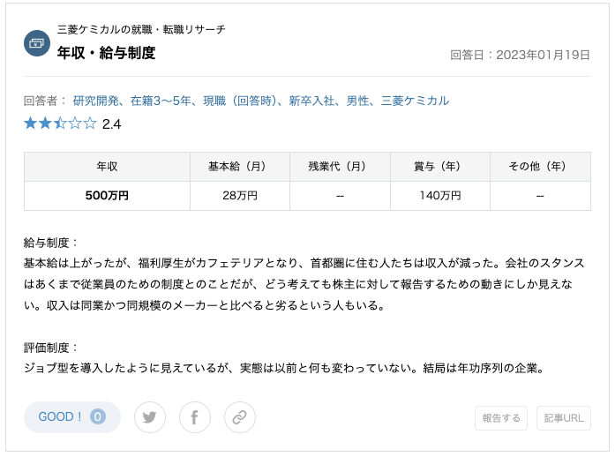Viewport: 615px width, 457px height.
Task: Click the copy link chain icon
Action: coord(240,417)
